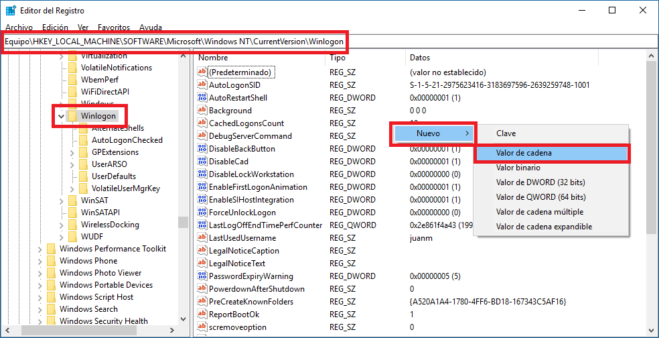Viewport: 659px width, 338px height.
Task: Expand the GPExtensions subkey
Action: click(x=72, y=152)
